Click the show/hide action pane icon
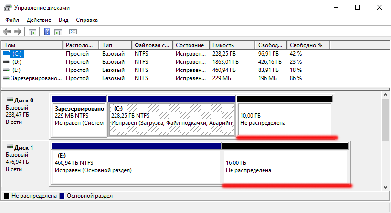391x213 pixels. [x=58, y=32]
